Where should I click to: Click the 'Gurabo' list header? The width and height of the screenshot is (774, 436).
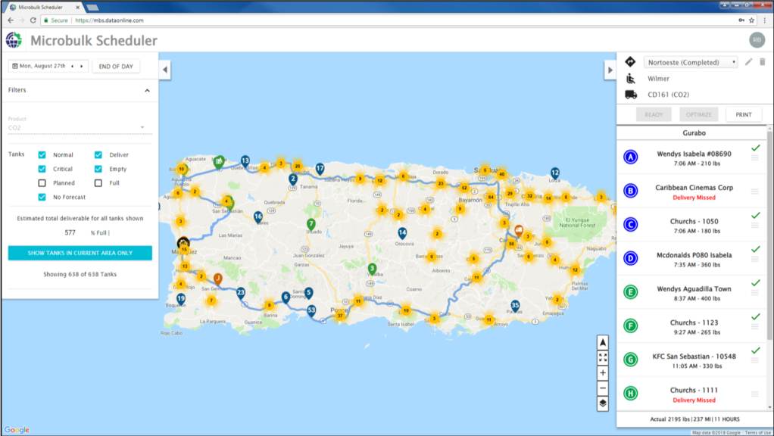click(x=694, y=132)
